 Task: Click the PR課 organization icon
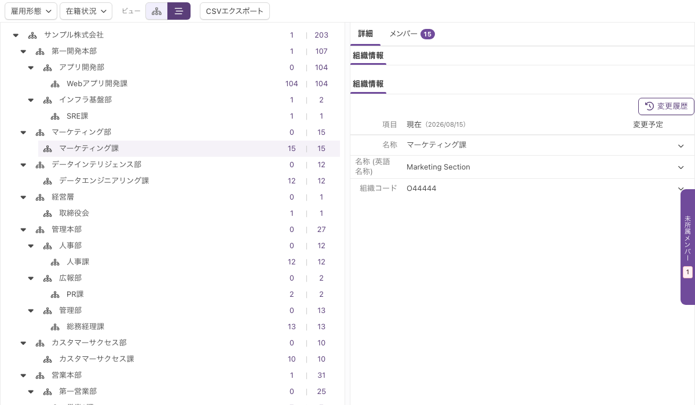[55, 294]
